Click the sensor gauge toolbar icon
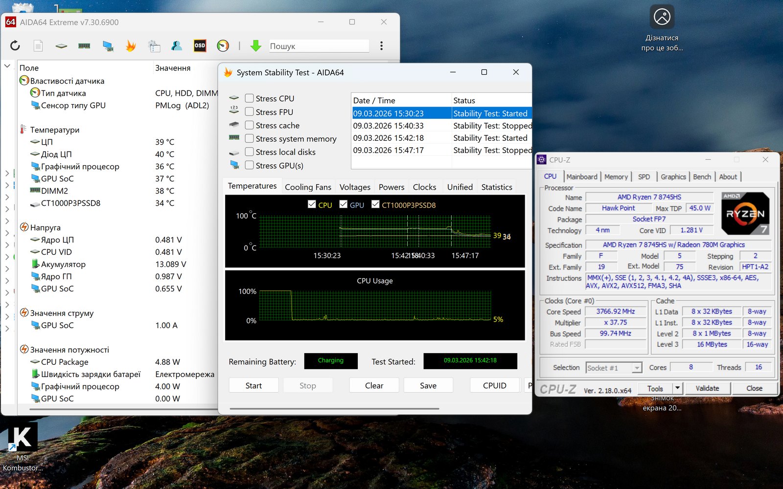 [223, 46]
